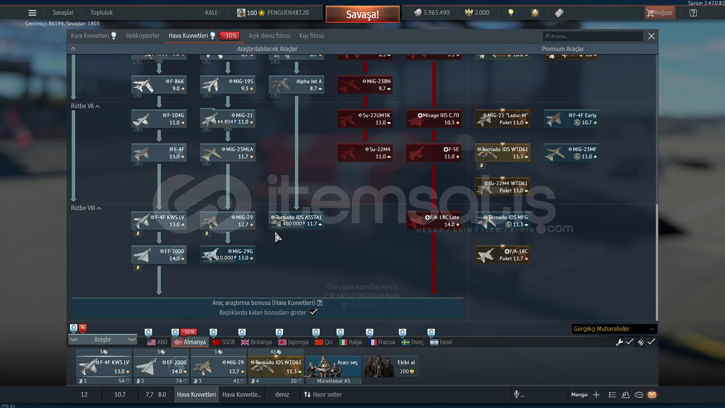Click the golden eagles currency icon

click(x=469, y=13)
